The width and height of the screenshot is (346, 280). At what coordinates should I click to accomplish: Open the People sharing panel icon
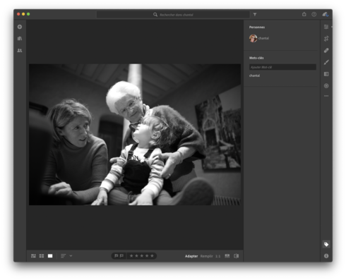click(x=20, y=50)
